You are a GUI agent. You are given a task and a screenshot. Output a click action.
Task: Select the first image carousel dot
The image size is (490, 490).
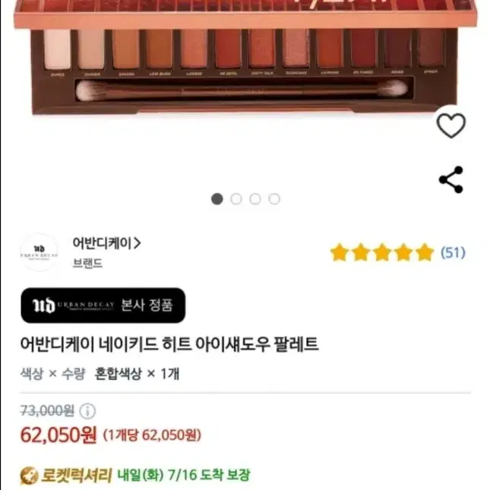coord(217,199)
